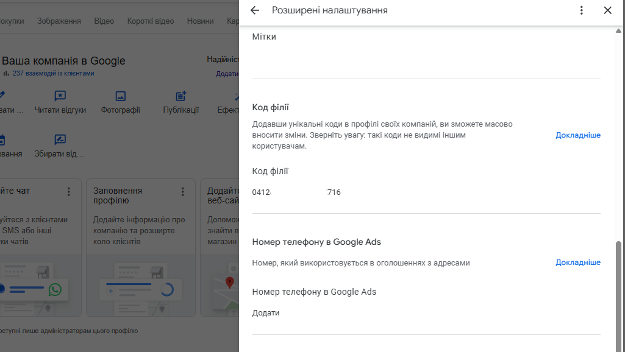This screenshot has height=352, width=625.
Task: Open Докладніше link for Код філії
Action: 578,135
